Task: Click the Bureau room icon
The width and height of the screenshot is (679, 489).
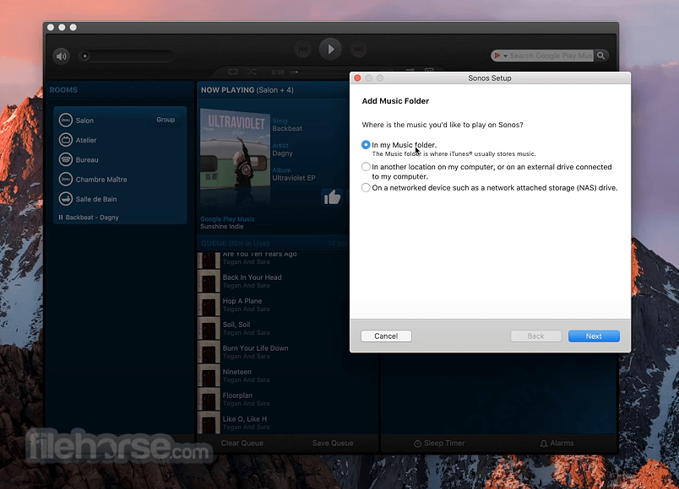Action: 66,159
